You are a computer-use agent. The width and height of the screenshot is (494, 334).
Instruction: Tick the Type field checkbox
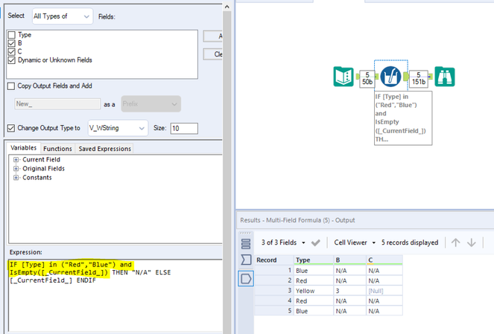[12, 35]
